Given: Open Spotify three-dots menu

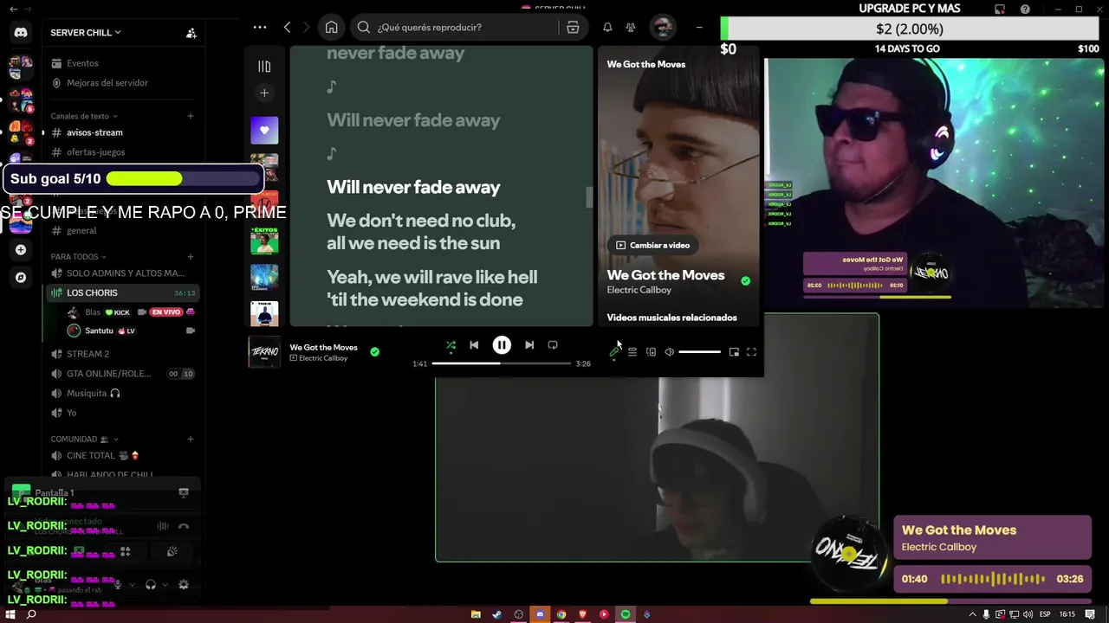Looking at the screenshot, I should tap(260, 28).
